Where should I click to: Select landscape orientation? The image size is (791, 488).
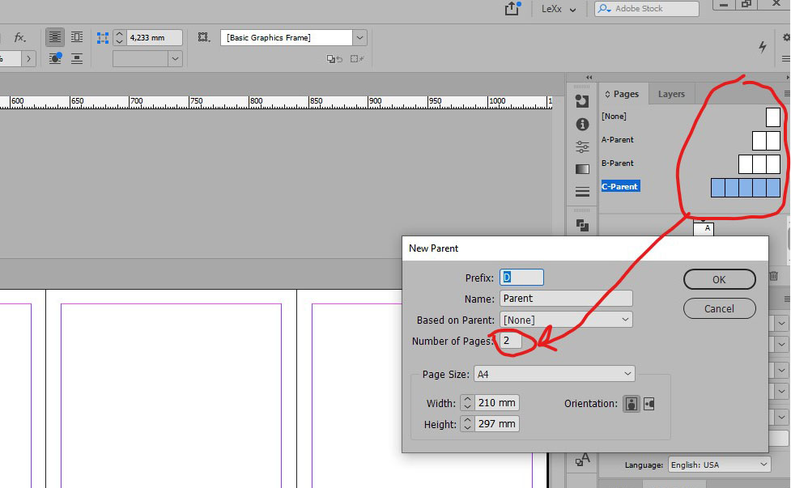[649, 404]
